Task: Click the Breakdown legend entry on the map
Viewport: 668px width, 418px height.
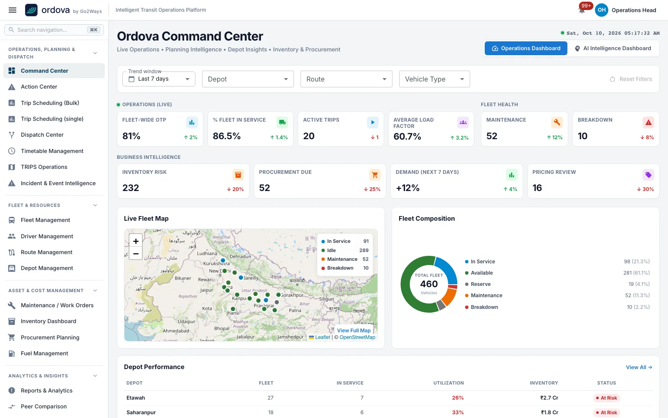Action: pyautogui.click(x=345, y=268)
